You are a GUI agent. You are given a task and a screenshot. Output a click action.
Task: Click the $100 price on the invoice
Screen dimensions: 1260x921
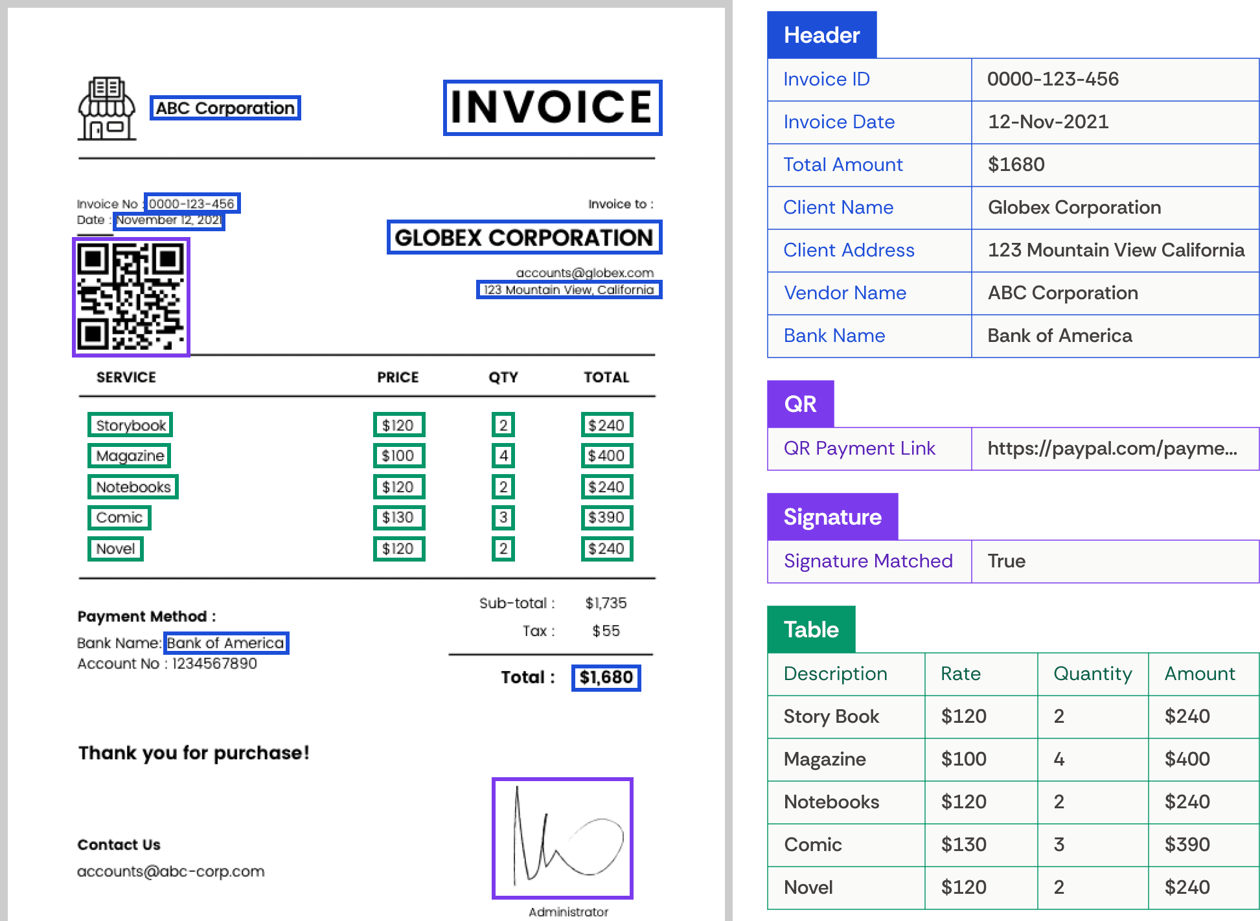[x=399, y=456]
